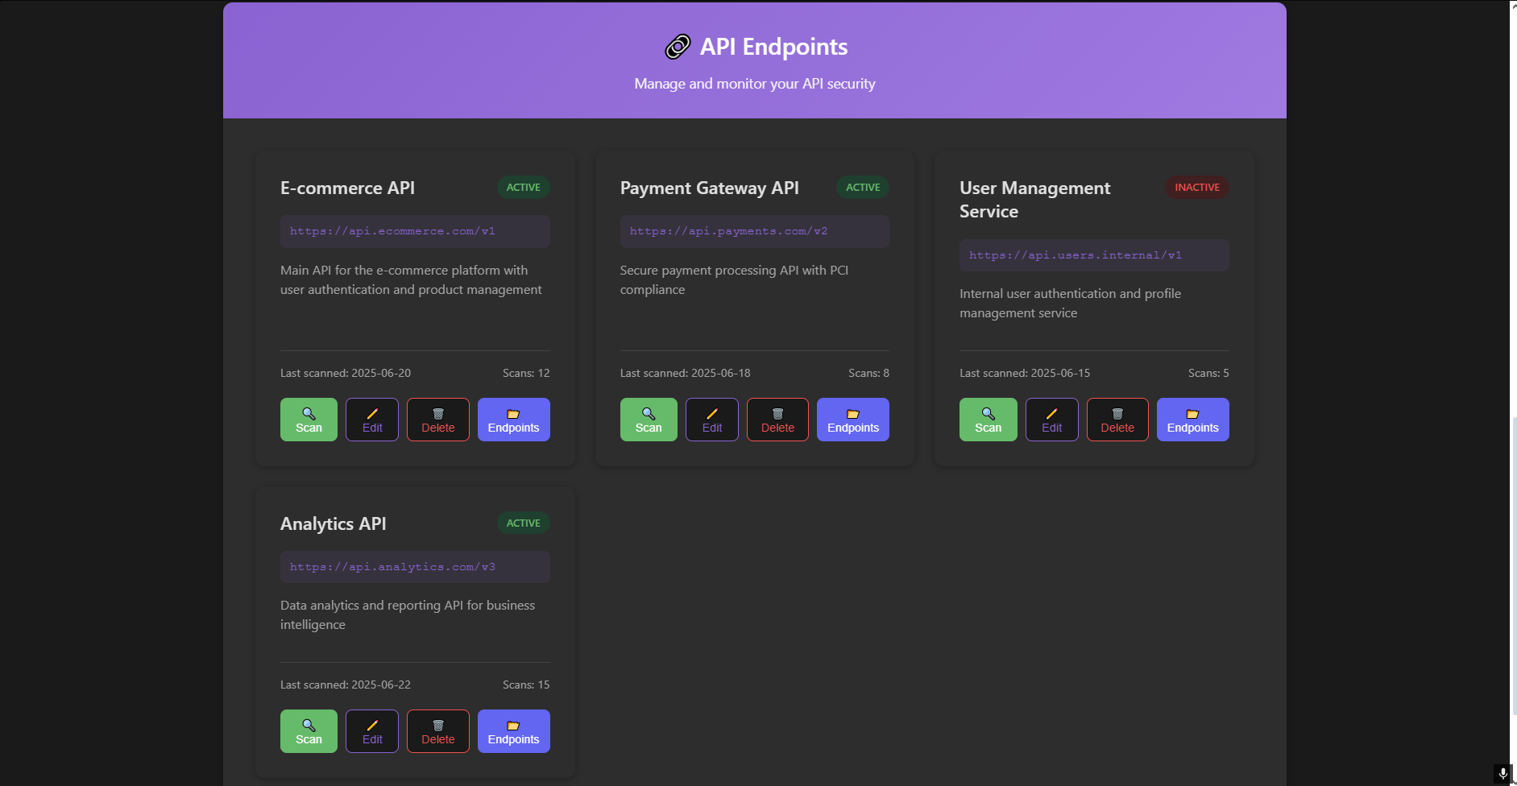Viewport: 1517px width, 786px height.
Task: Click 'Scans: 12' count
Action: point(526,373)
